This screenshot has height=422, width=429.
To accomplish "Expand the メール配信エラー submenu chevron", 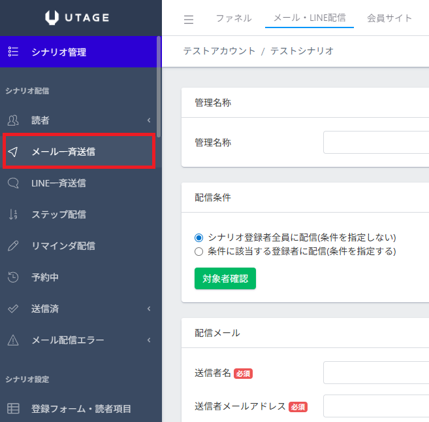I will pyautogui.click(x=148, y=340).
